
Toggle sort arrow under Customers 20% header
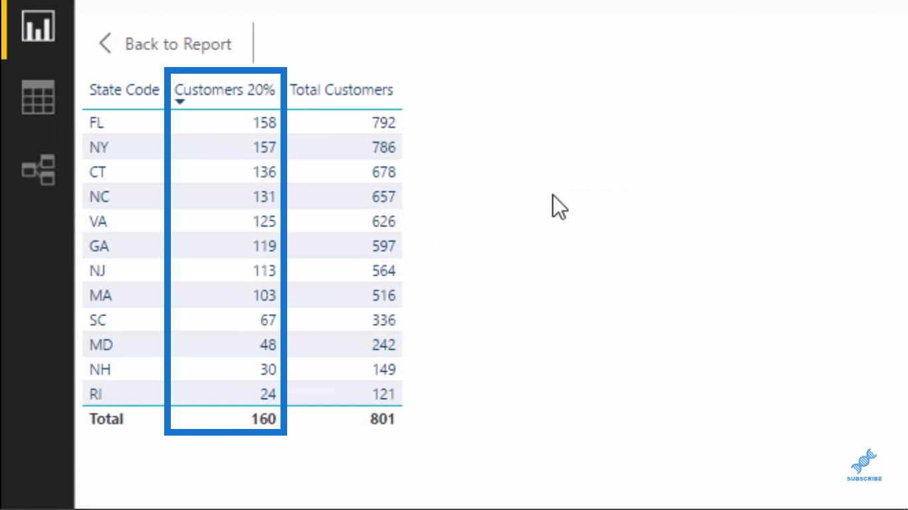[x=179, y=102]
